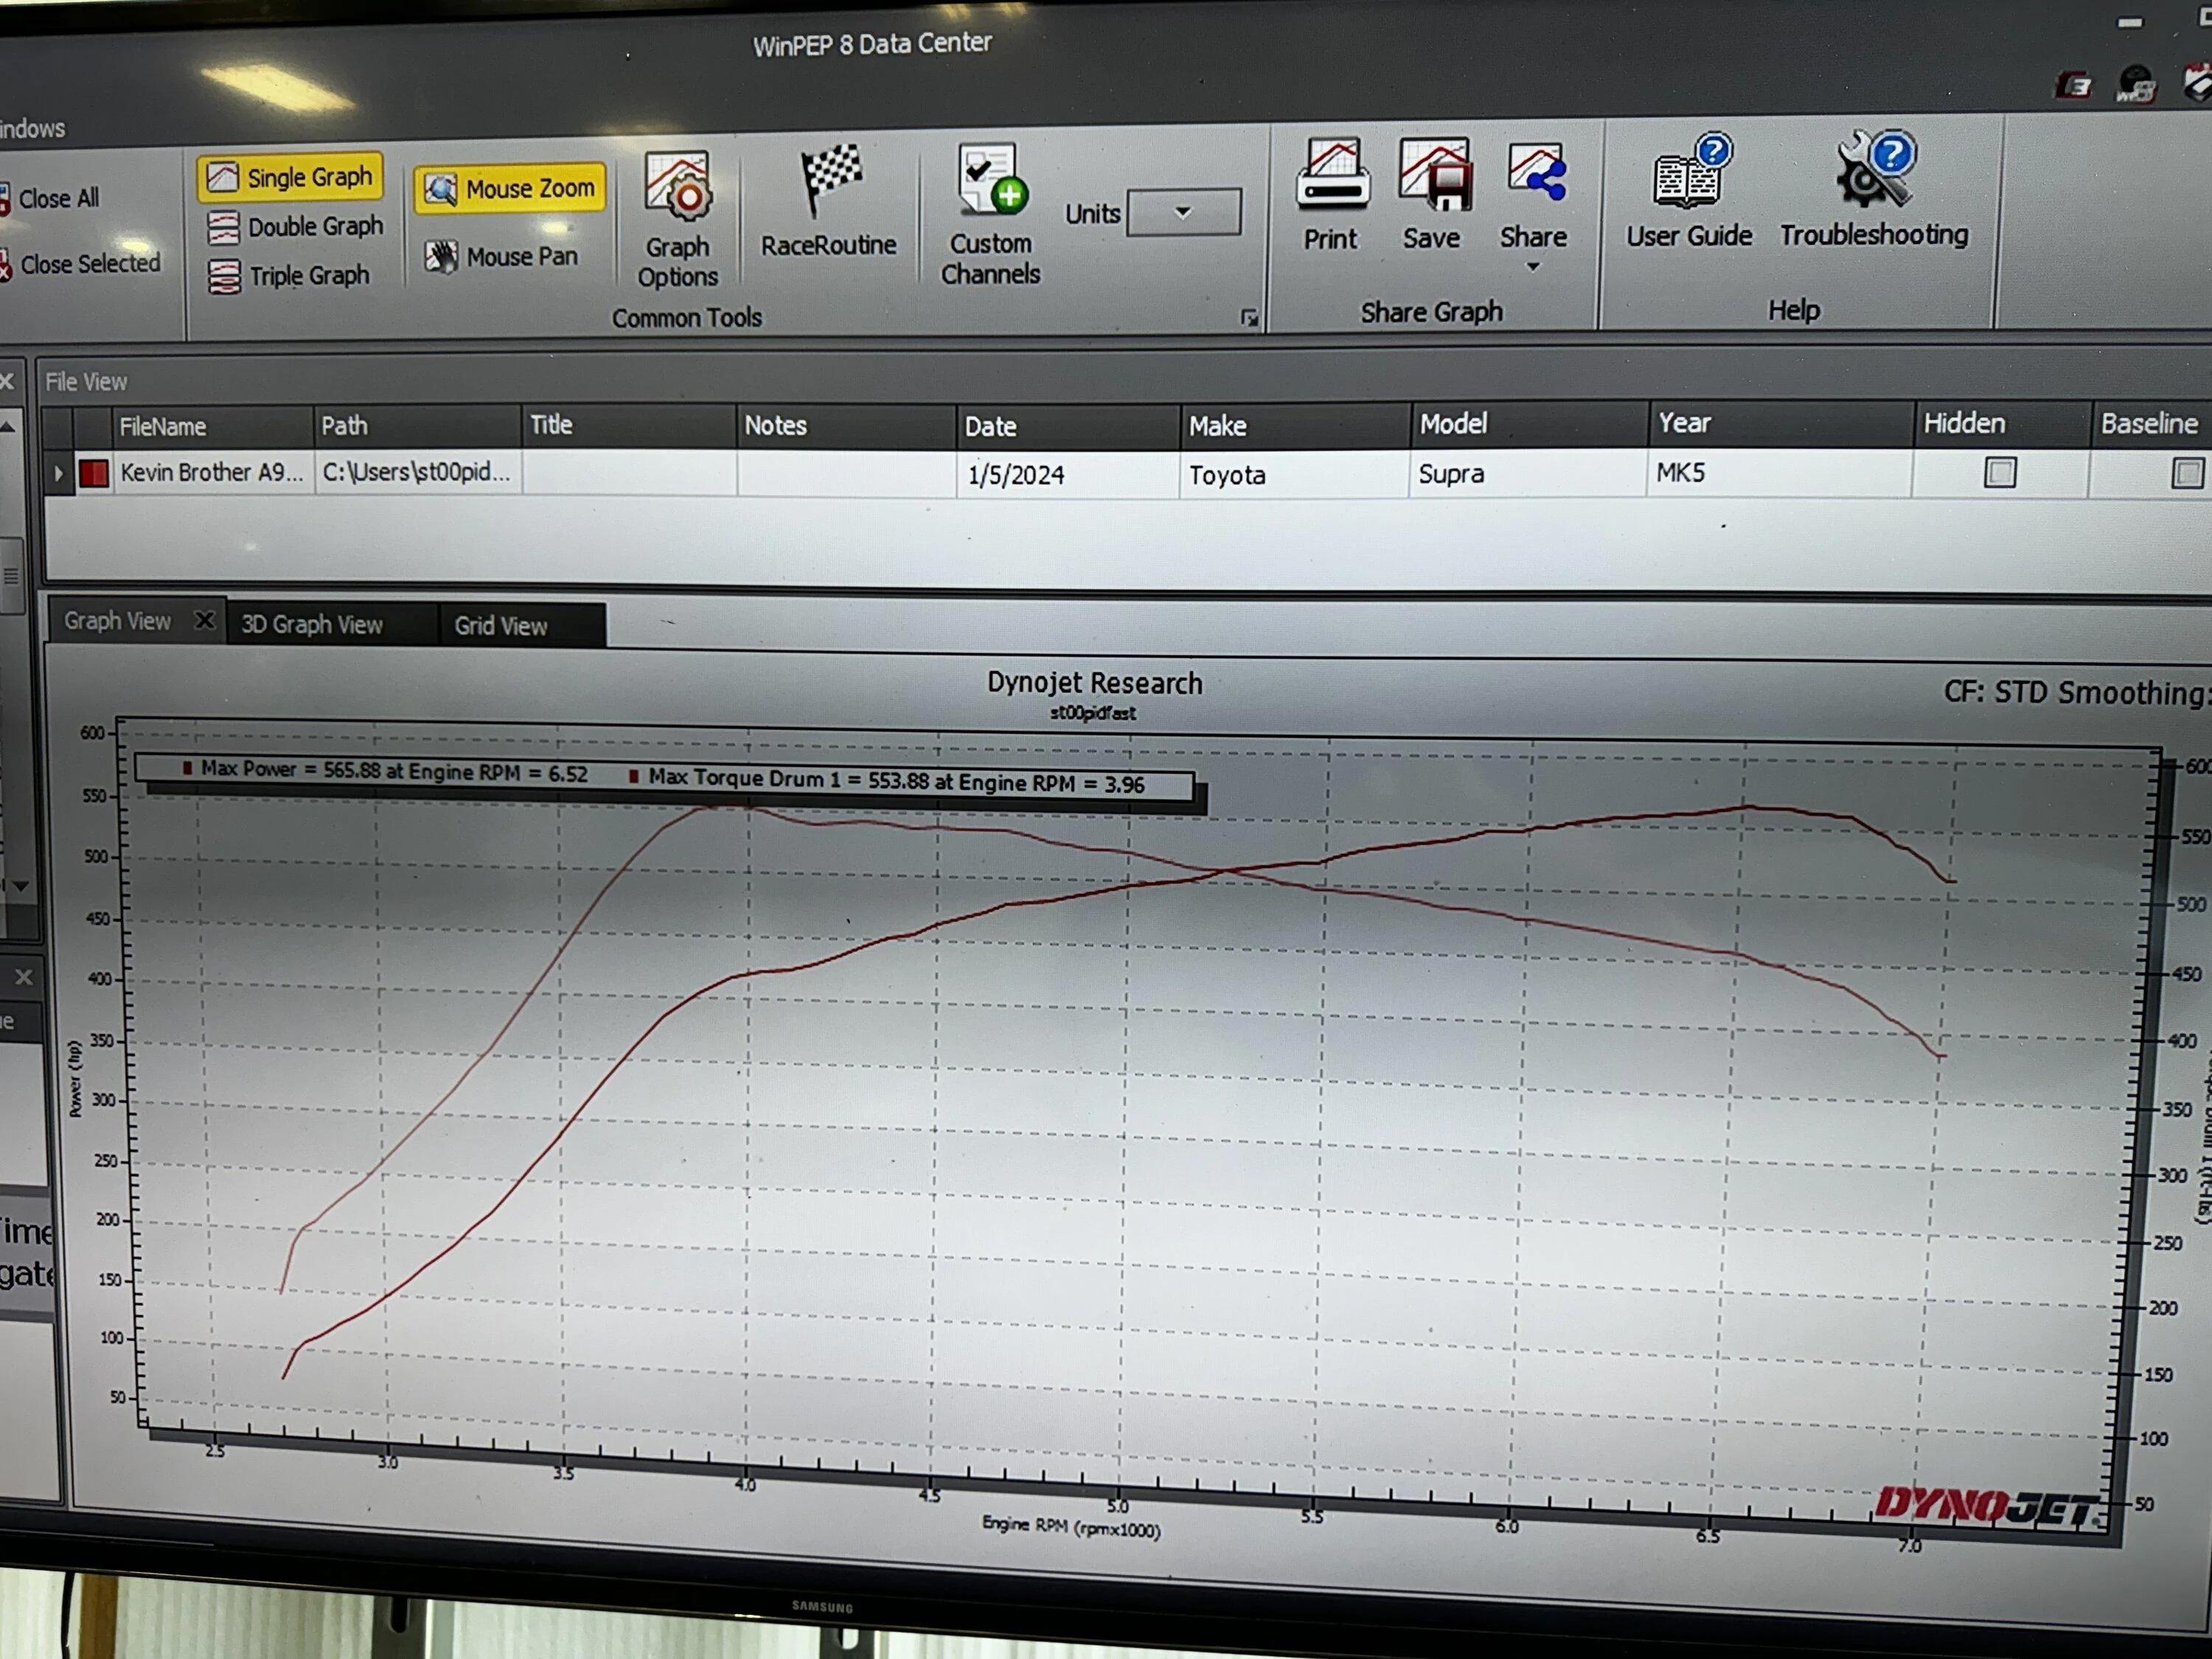Close the Graph View tab

point(204,621)
